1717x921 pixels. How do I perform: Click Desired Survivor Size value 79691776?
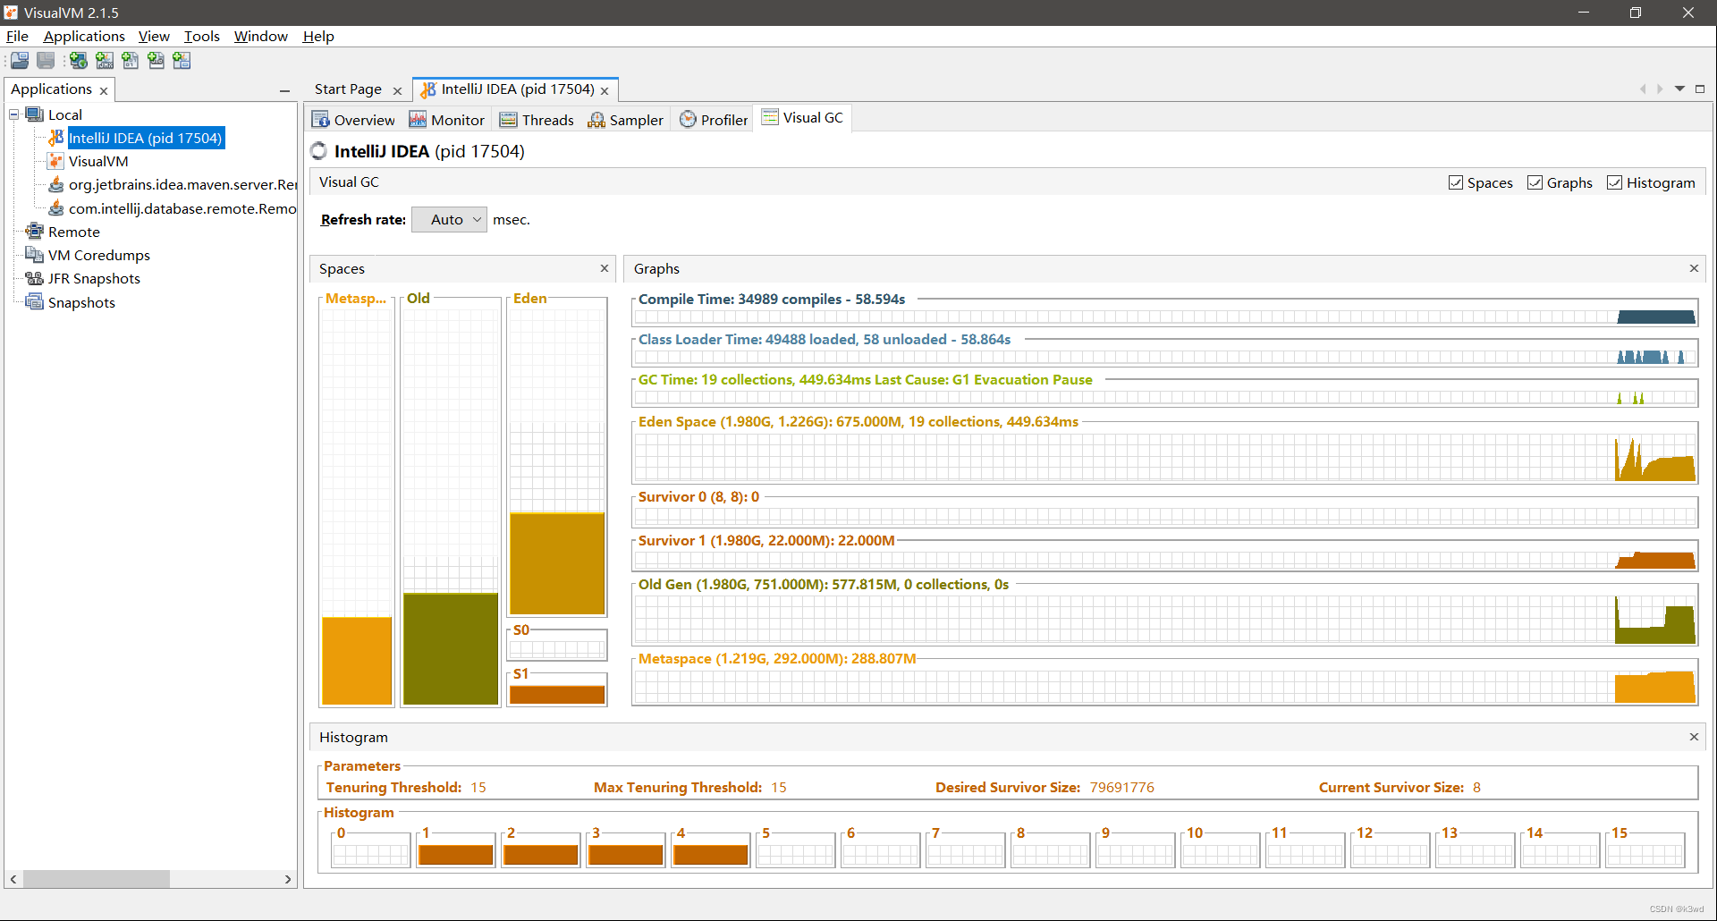[1122, 788]
